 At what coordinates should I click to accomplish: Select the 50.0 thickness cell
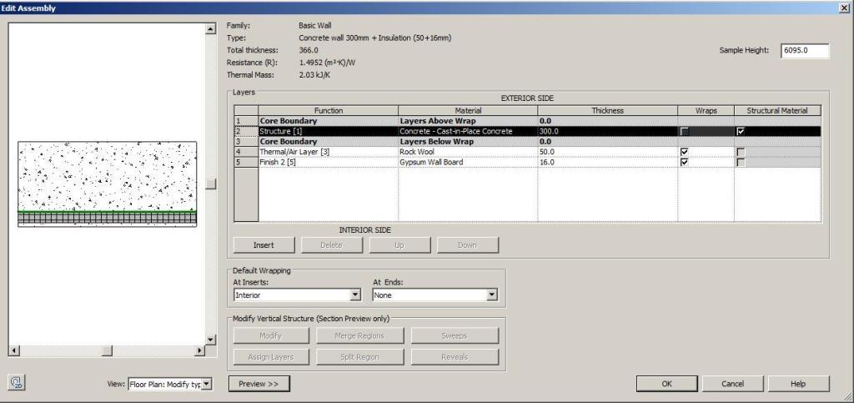click(608, 152)
